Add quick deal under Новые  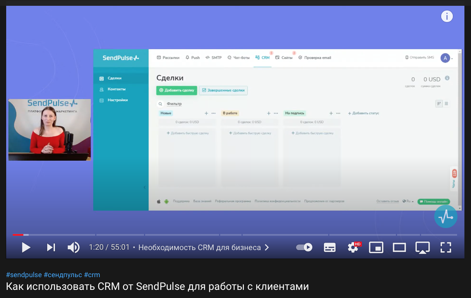click(x=188, y=133)
